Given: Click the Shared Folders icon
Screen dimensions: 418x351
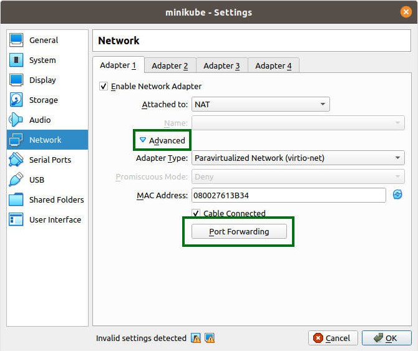Looking at the screenshot, I should (x=17, y=200).
